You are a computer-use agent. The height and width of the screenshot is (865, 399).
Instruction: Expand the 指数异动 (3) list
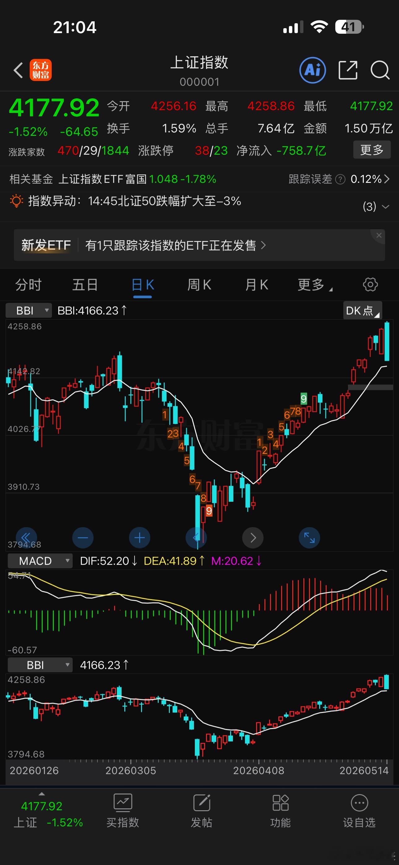[x=376, y=207]
